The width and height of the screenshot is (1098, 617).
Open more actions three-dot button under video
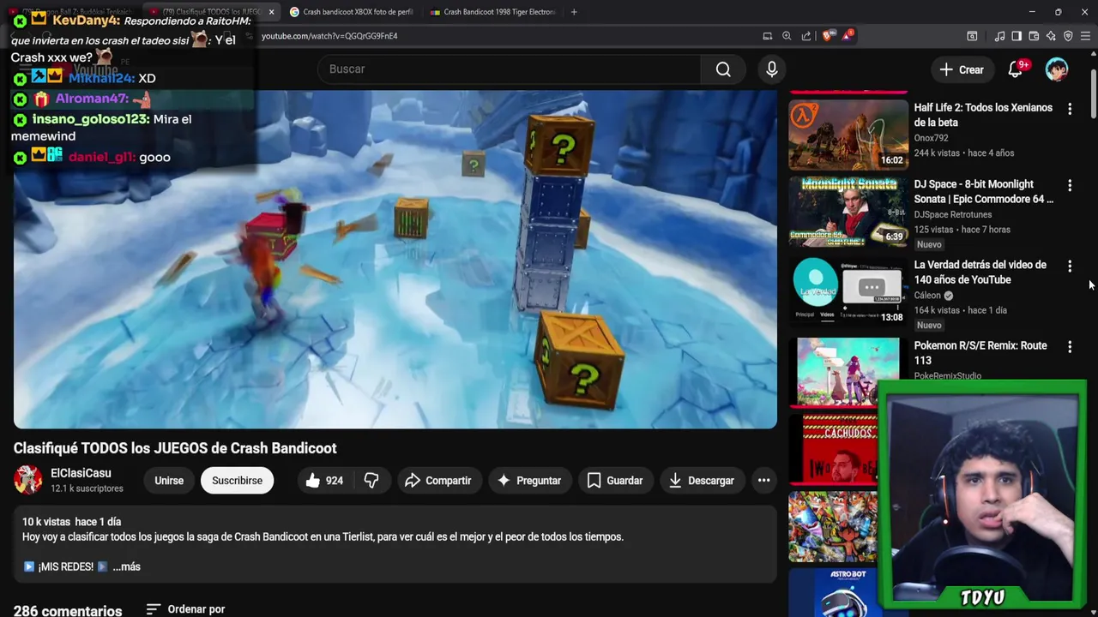pos(763,481)
